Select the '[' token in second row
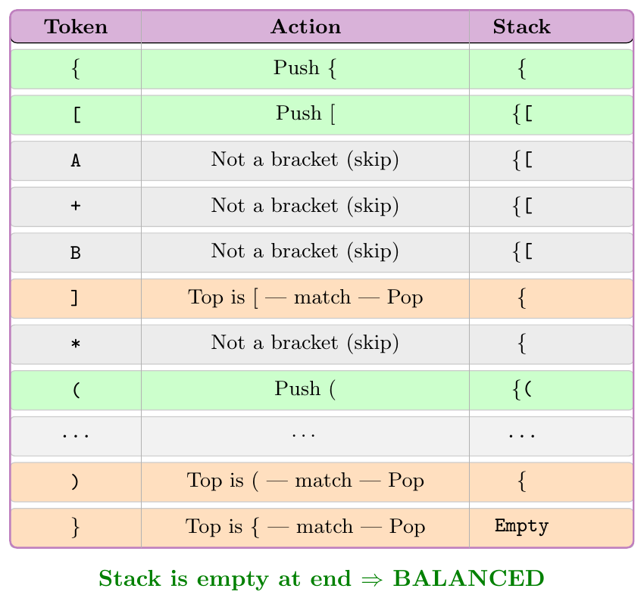644x601 pixels. 77,114
